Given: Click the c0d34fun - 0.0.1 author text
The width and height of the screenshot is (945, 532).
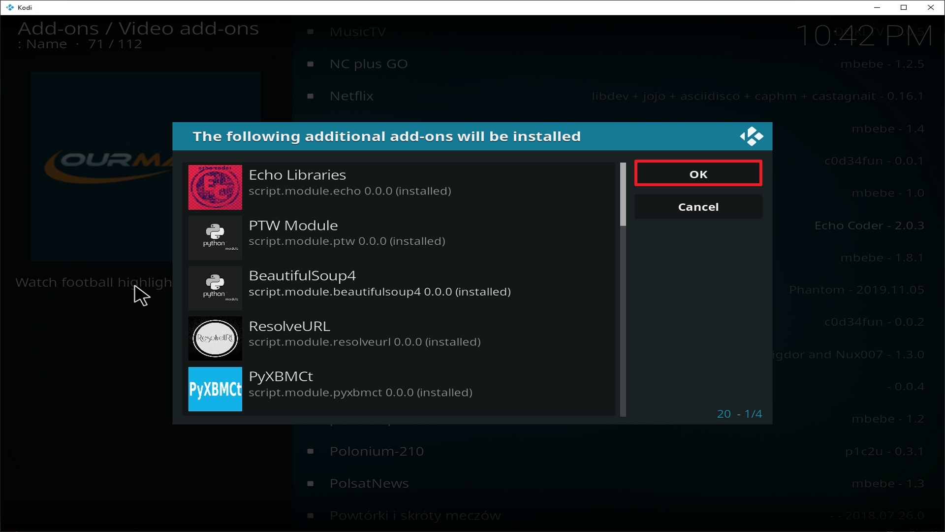Looking at the screenshot, I should (874, 161).
